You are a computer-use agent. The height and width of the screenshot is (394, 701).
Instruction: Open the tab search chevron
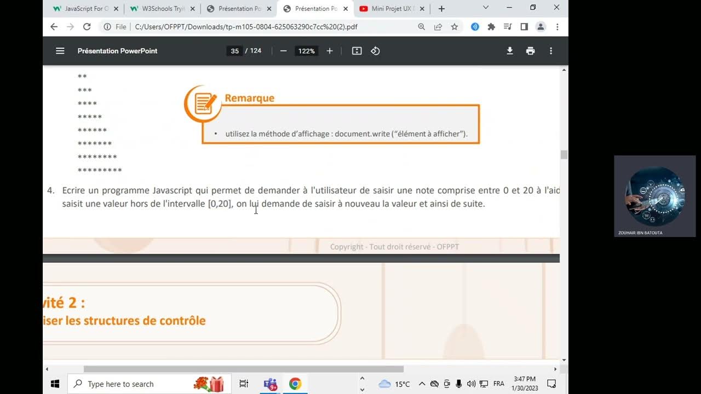[486, 8]
